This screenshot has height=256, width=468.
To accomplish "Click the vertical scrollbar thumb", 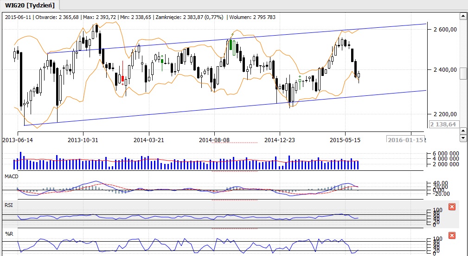I will 463,73.
